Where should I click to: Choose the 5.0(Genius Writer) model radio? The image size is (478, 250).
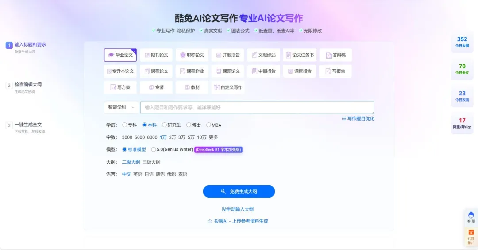pyautogui.click(x=154, y=149)
